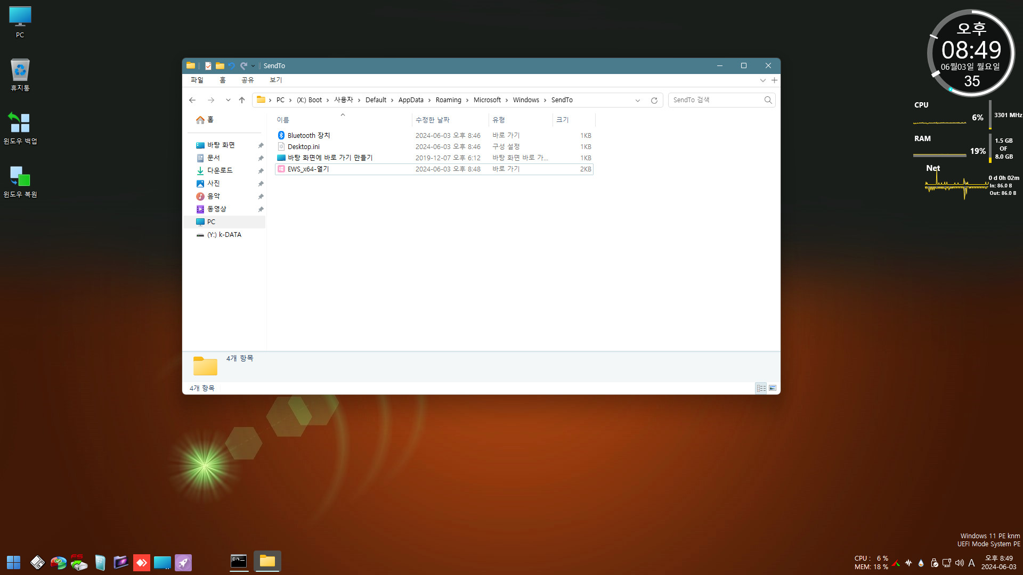Viewport: 1023px width, 575px height.
Task: Select the PC desktop icon
Action: point(20,22)
